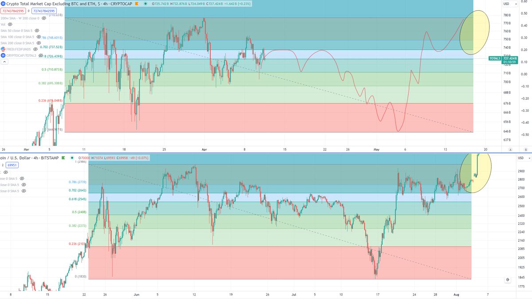Select the B scale mode icon bottom right
This screenshot has width=532, height=299.
[x=526, y=149]
